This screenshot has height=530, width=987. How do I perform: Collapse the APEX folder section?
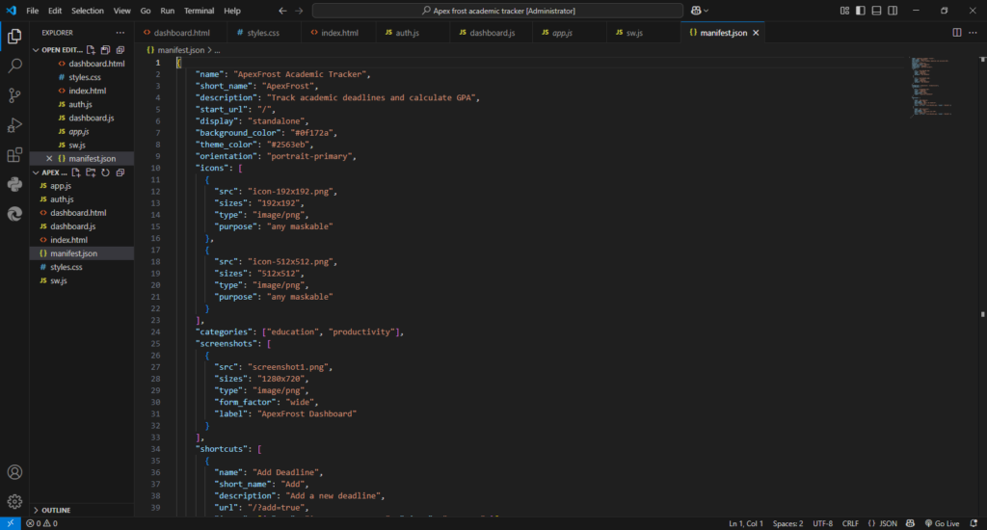pos(36,172)
